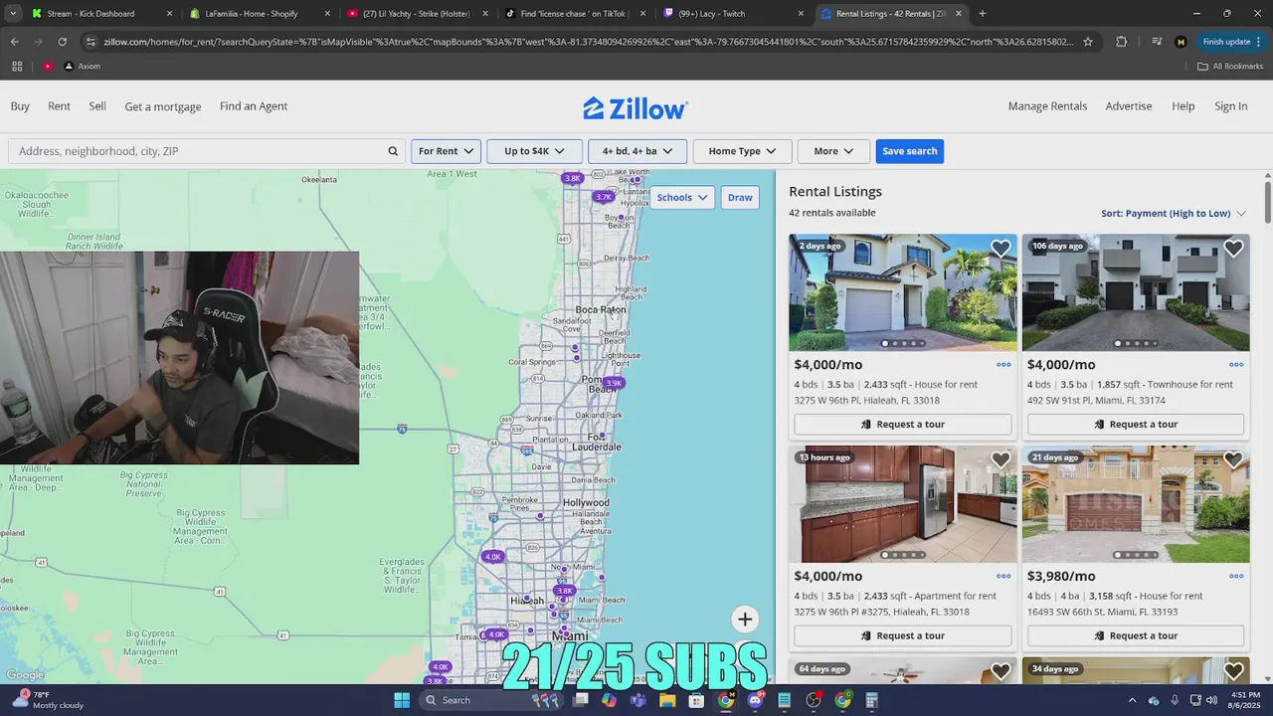Request a tour for 492 SW 91st Pl
Image resolution: width=1273 pixels, height=716 pixels.
(1136, 425)
